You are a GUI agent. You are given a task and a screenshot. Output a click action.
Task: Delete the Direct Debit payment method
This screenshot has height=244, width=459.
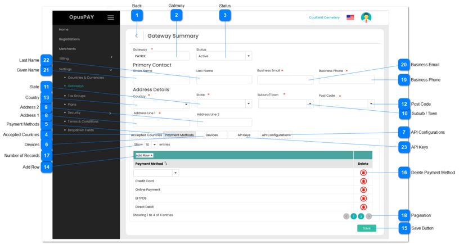(363, 207)
